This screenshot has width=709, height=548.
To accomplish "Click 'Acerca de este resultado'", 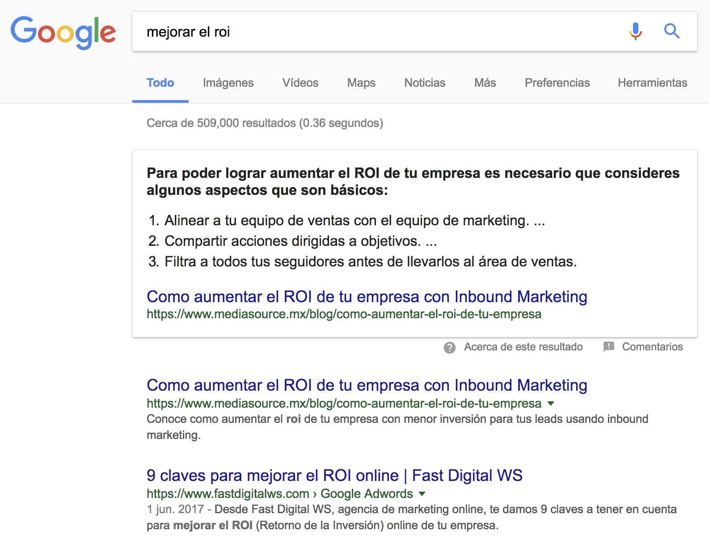I will [x=523, y=347].
